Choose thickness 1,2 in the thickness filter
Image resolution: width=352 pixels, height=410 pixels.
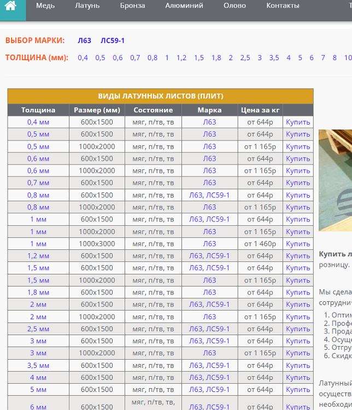click(x=181, y=57)
